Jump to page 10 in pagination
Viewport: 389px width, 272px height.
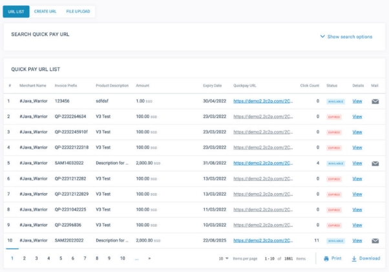(x=121, y=258)
